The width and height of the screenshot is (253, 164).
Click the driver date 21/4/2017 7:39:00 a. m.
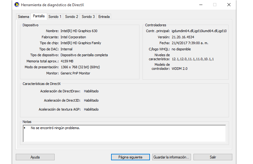pyautogui.click(x=190, y=43)
